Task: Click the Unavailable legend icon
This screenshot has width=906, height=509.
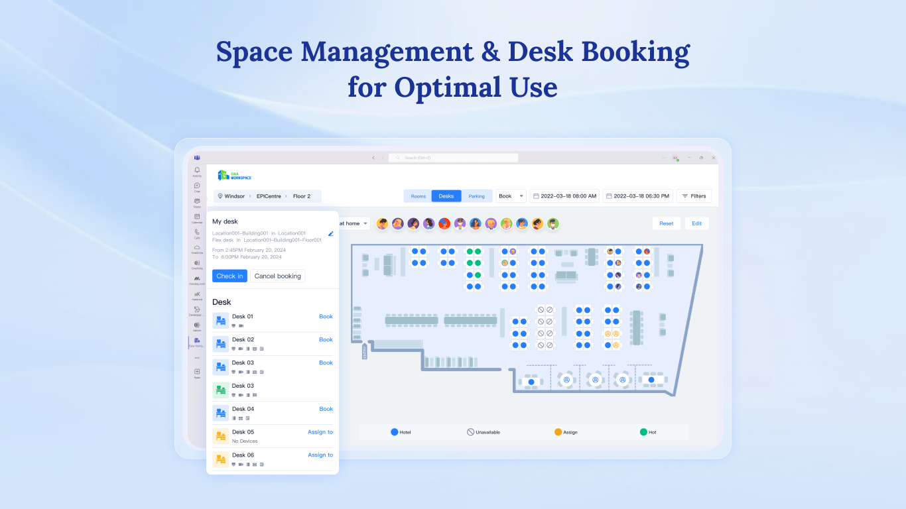Action: pos(470,432)
